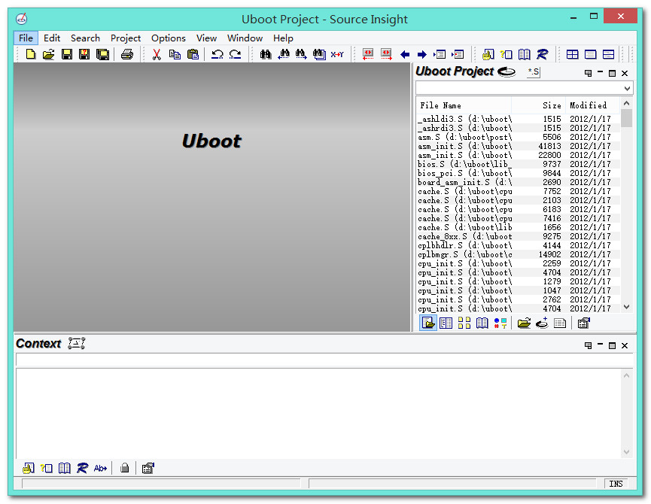Open Replace using the x→Y toolbar icon
This screenshot has width=651, height=504.
(x=337, y=53)
